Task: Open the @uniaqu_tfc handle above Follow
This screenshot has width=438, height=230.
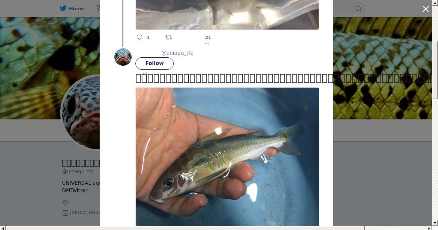Action: point(177,53)
